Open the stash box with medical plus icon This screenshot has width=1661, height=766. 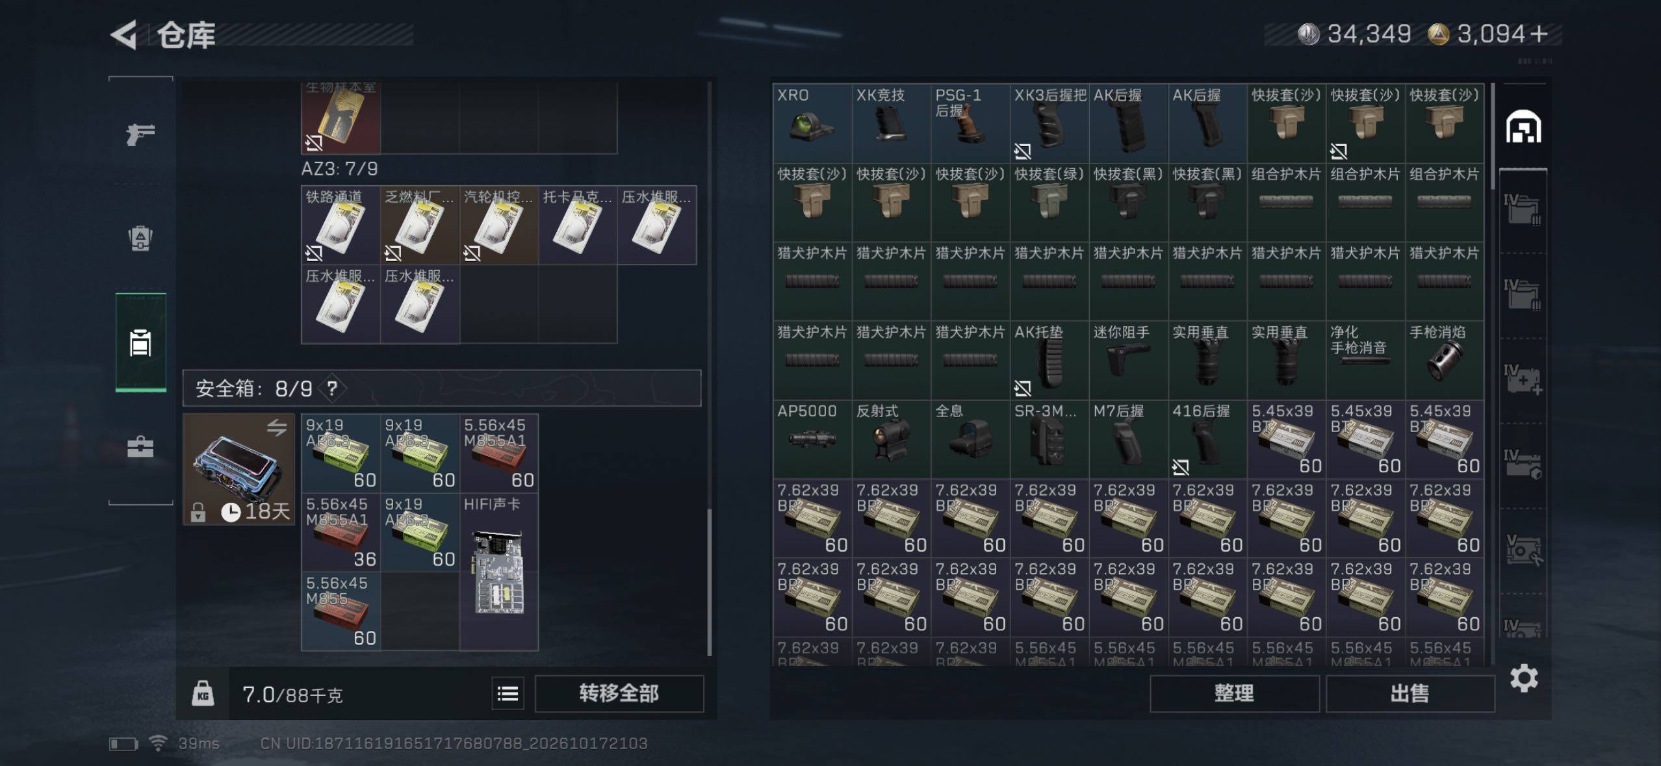(1523, 380)
